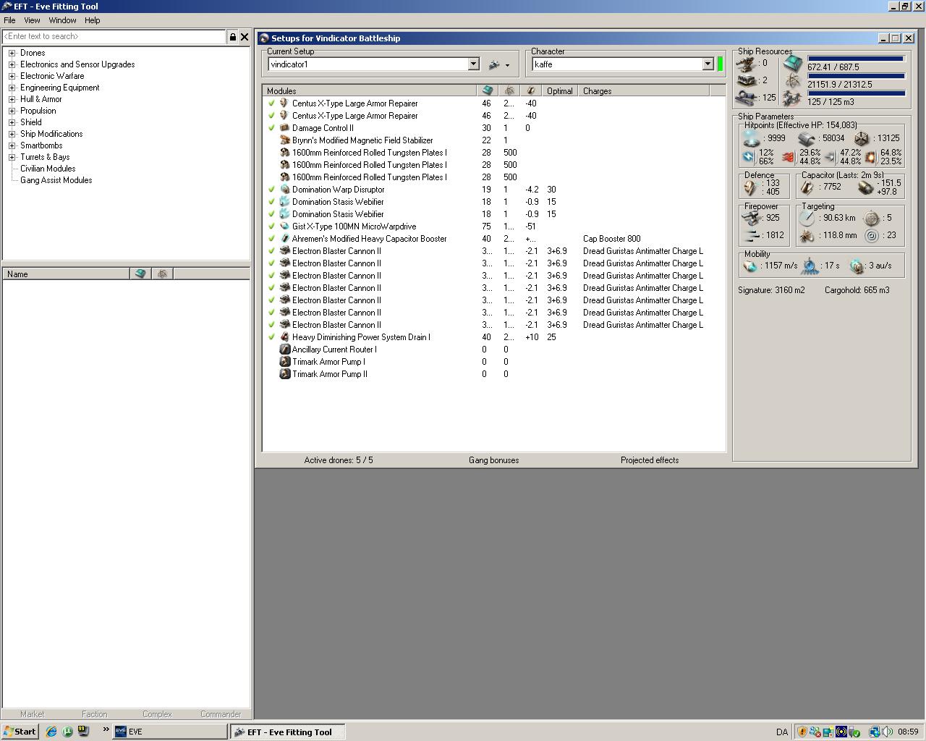Toggle Ahremen's Modified Heavy Capacitor Booster checkmark
Screen dimensions: 926x741
click(x=272, y=239)
